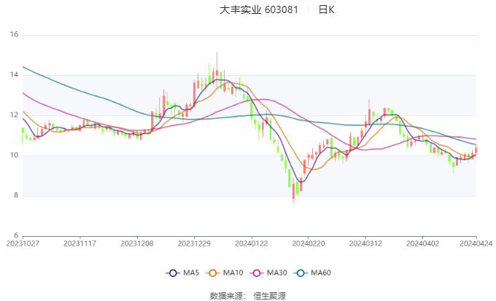The height and width of the screenshot is (301, 496).
Task: Toggle the MA60 legend entry
Action: click(x=312, y=273)
